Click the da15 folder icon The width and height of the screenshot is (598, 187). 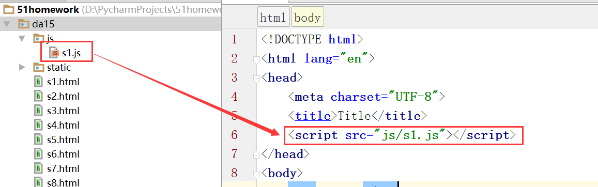click(x=24, y=24)
